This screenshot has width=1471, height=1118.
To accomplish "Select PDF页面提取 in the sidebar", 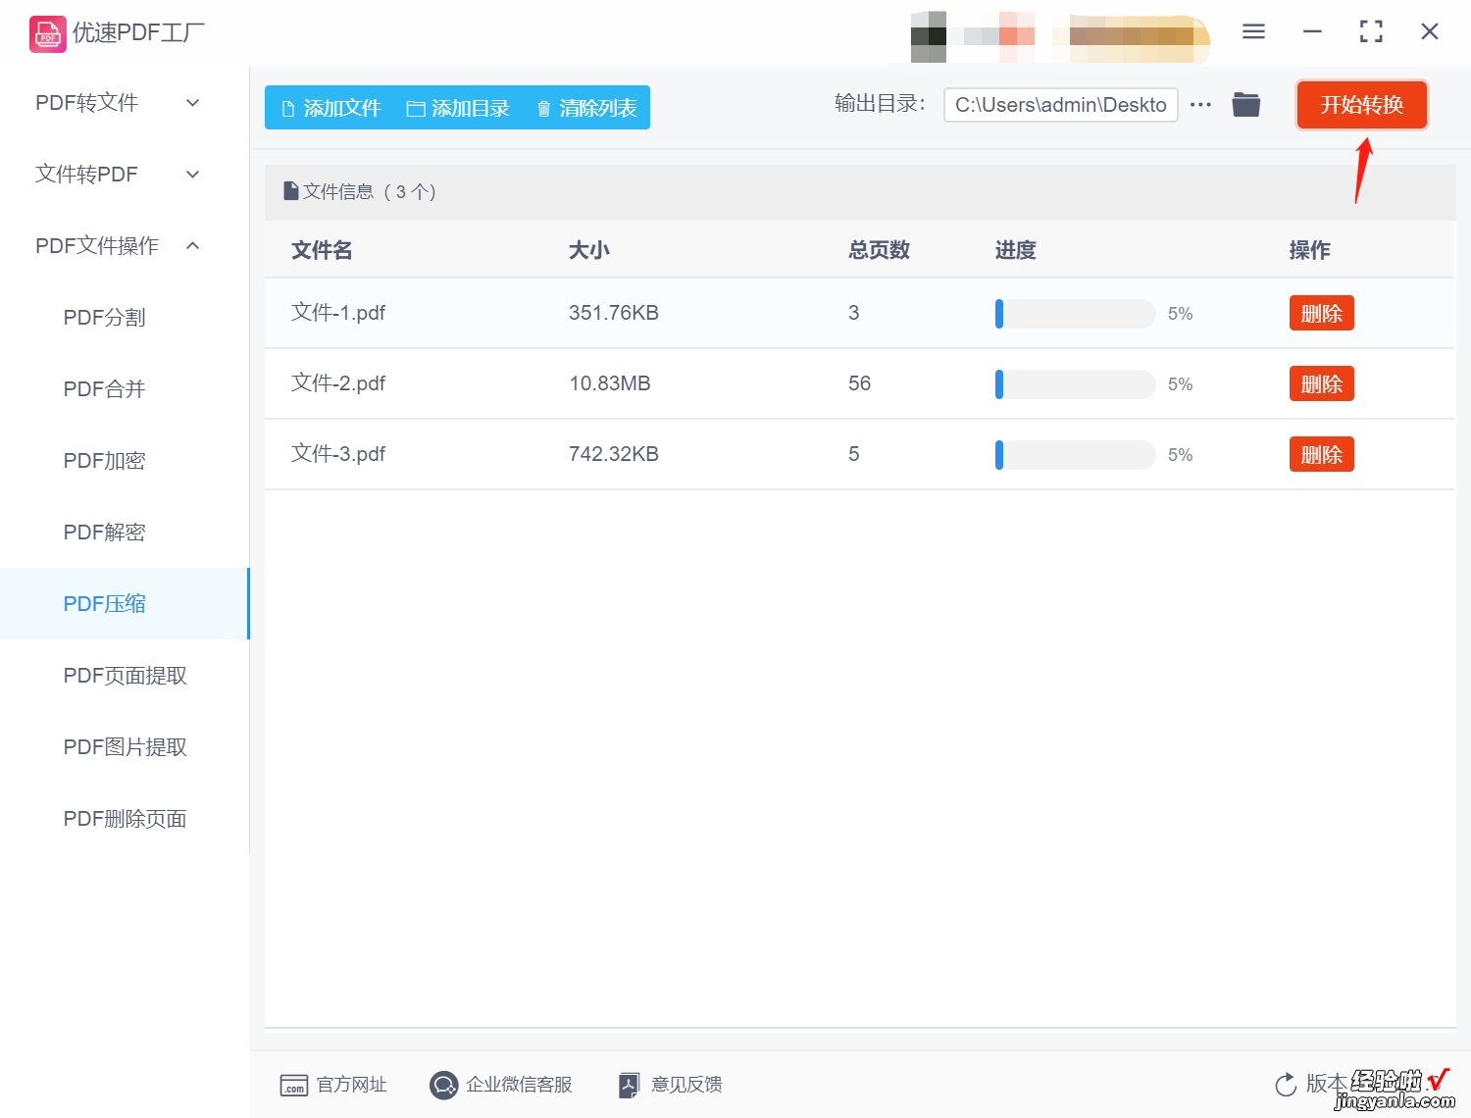I will click(x=125, y=676).
